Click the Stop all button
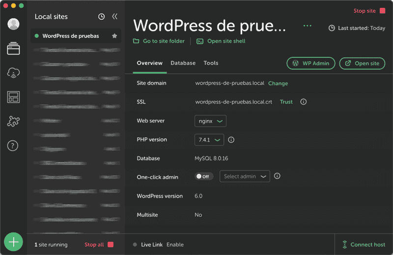The width and height of the screenshot is (393, 255). 99,245
